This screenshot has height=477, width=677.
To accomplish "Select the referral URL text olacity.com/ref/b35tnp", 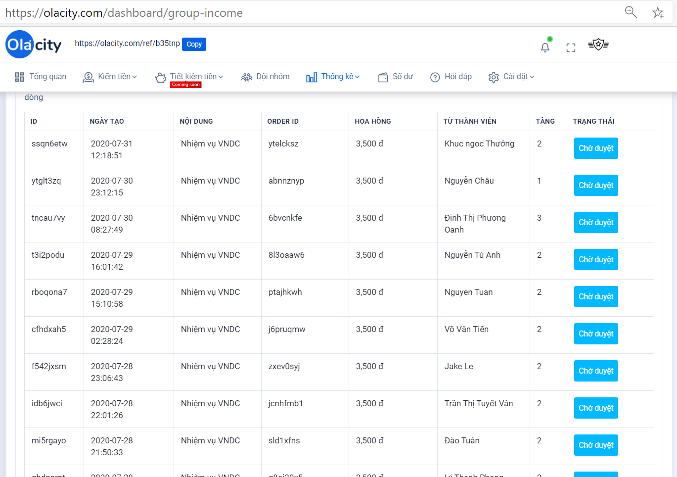I will (x=127, y=44).
